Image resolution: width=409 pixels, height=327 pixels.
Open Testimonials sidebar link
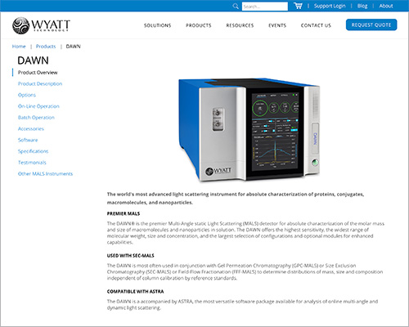(x=32, y=163)
